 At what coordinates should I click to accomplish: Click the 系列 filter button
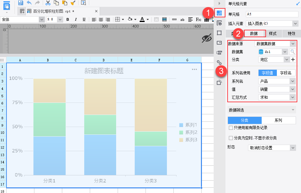click(x=278, y=121)
